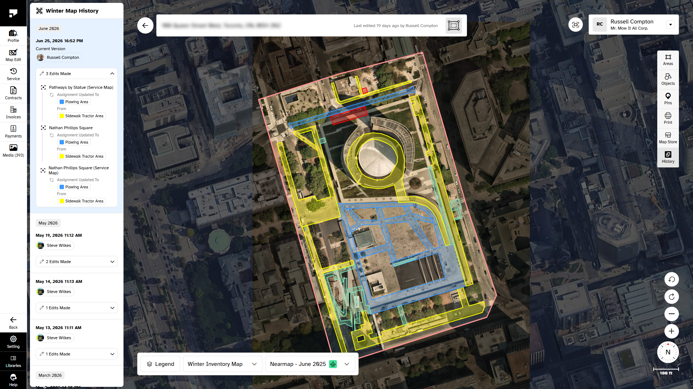This screenshot has width=693, height=389.
Task: Select the Pins tool
Action: [668, 99]
